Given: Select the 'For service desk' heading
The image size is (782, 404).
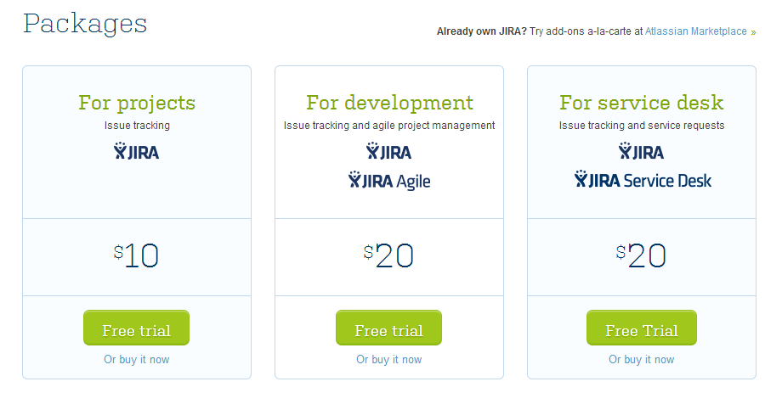Looking at the screenshot, I should coord(642,103).
